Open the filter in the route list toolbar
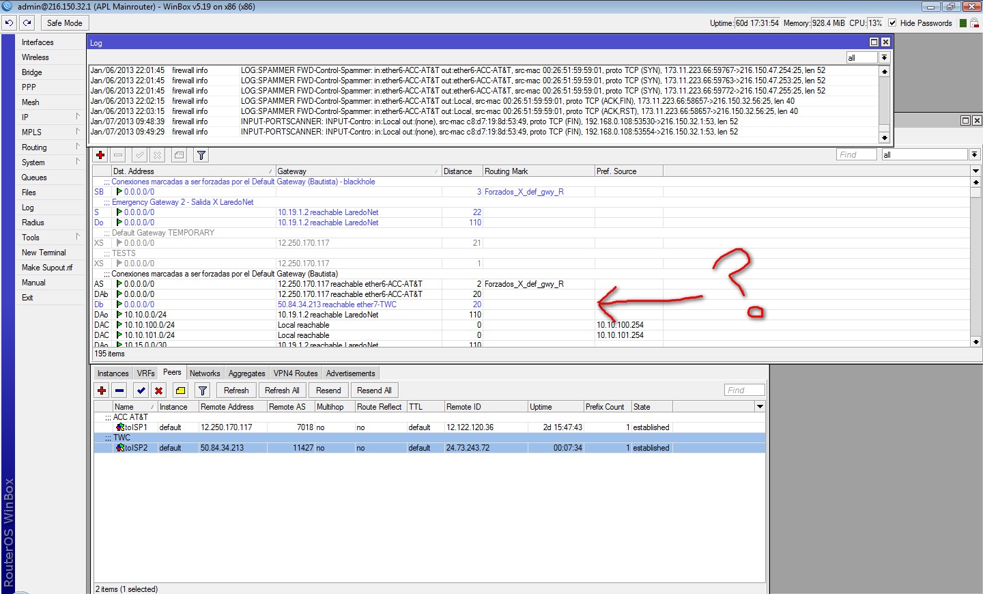The image size is (983, 594). [201, 155]
